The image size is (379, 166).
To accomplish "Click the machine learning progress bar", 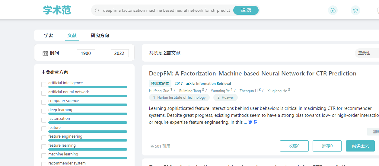I will (x=88, y=158).
